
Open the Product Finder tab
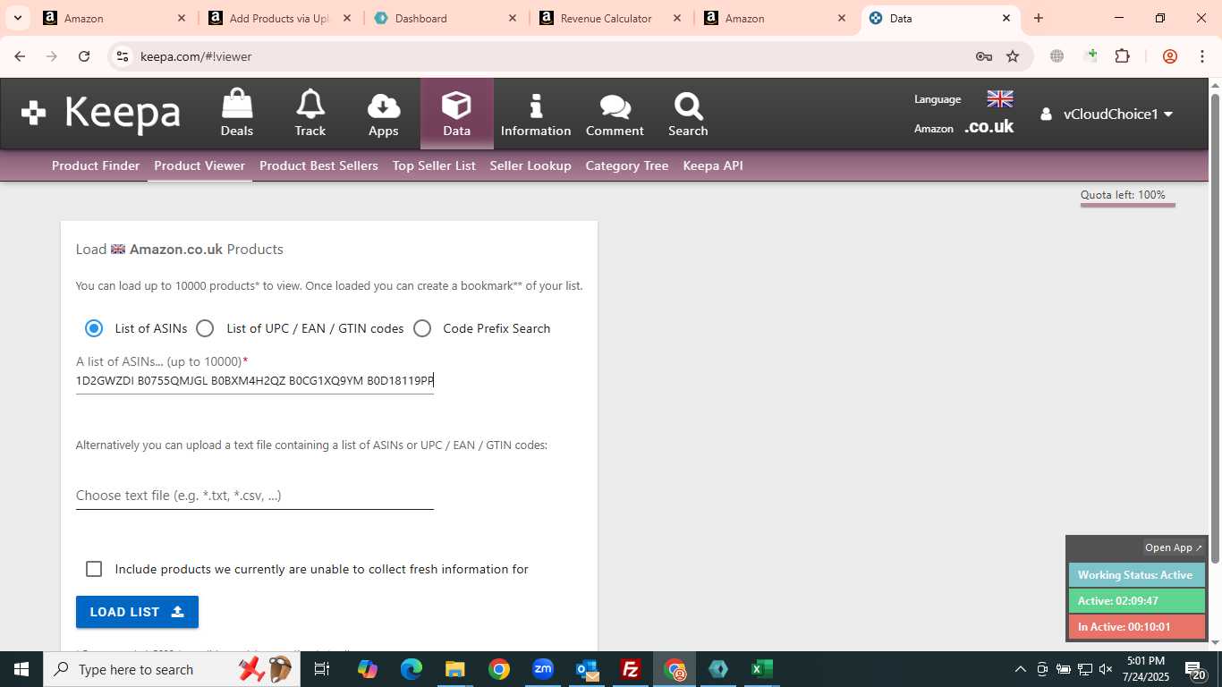(96, 165)
